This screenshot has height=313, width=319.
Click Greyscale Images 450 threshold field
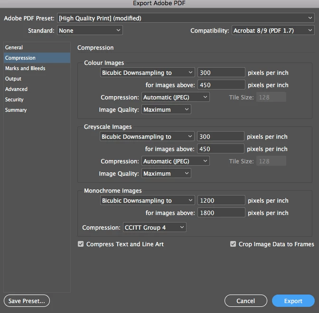pos(221,149)
